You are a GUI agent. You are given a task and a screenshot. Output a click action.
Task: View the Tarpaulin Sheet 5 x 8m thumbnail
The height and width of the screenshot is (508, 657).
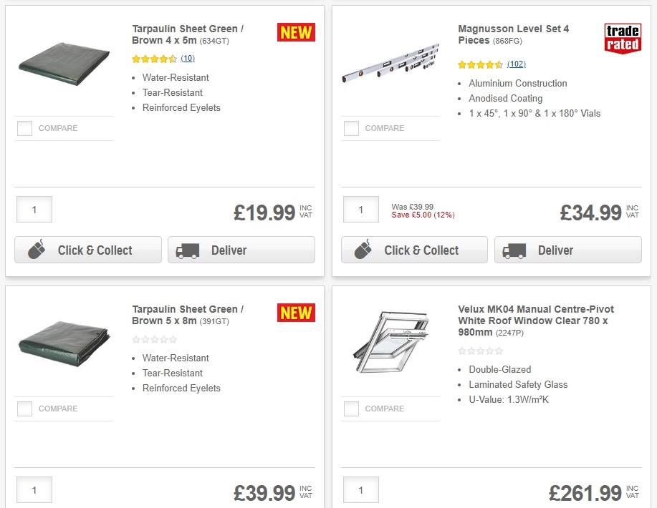64,342
